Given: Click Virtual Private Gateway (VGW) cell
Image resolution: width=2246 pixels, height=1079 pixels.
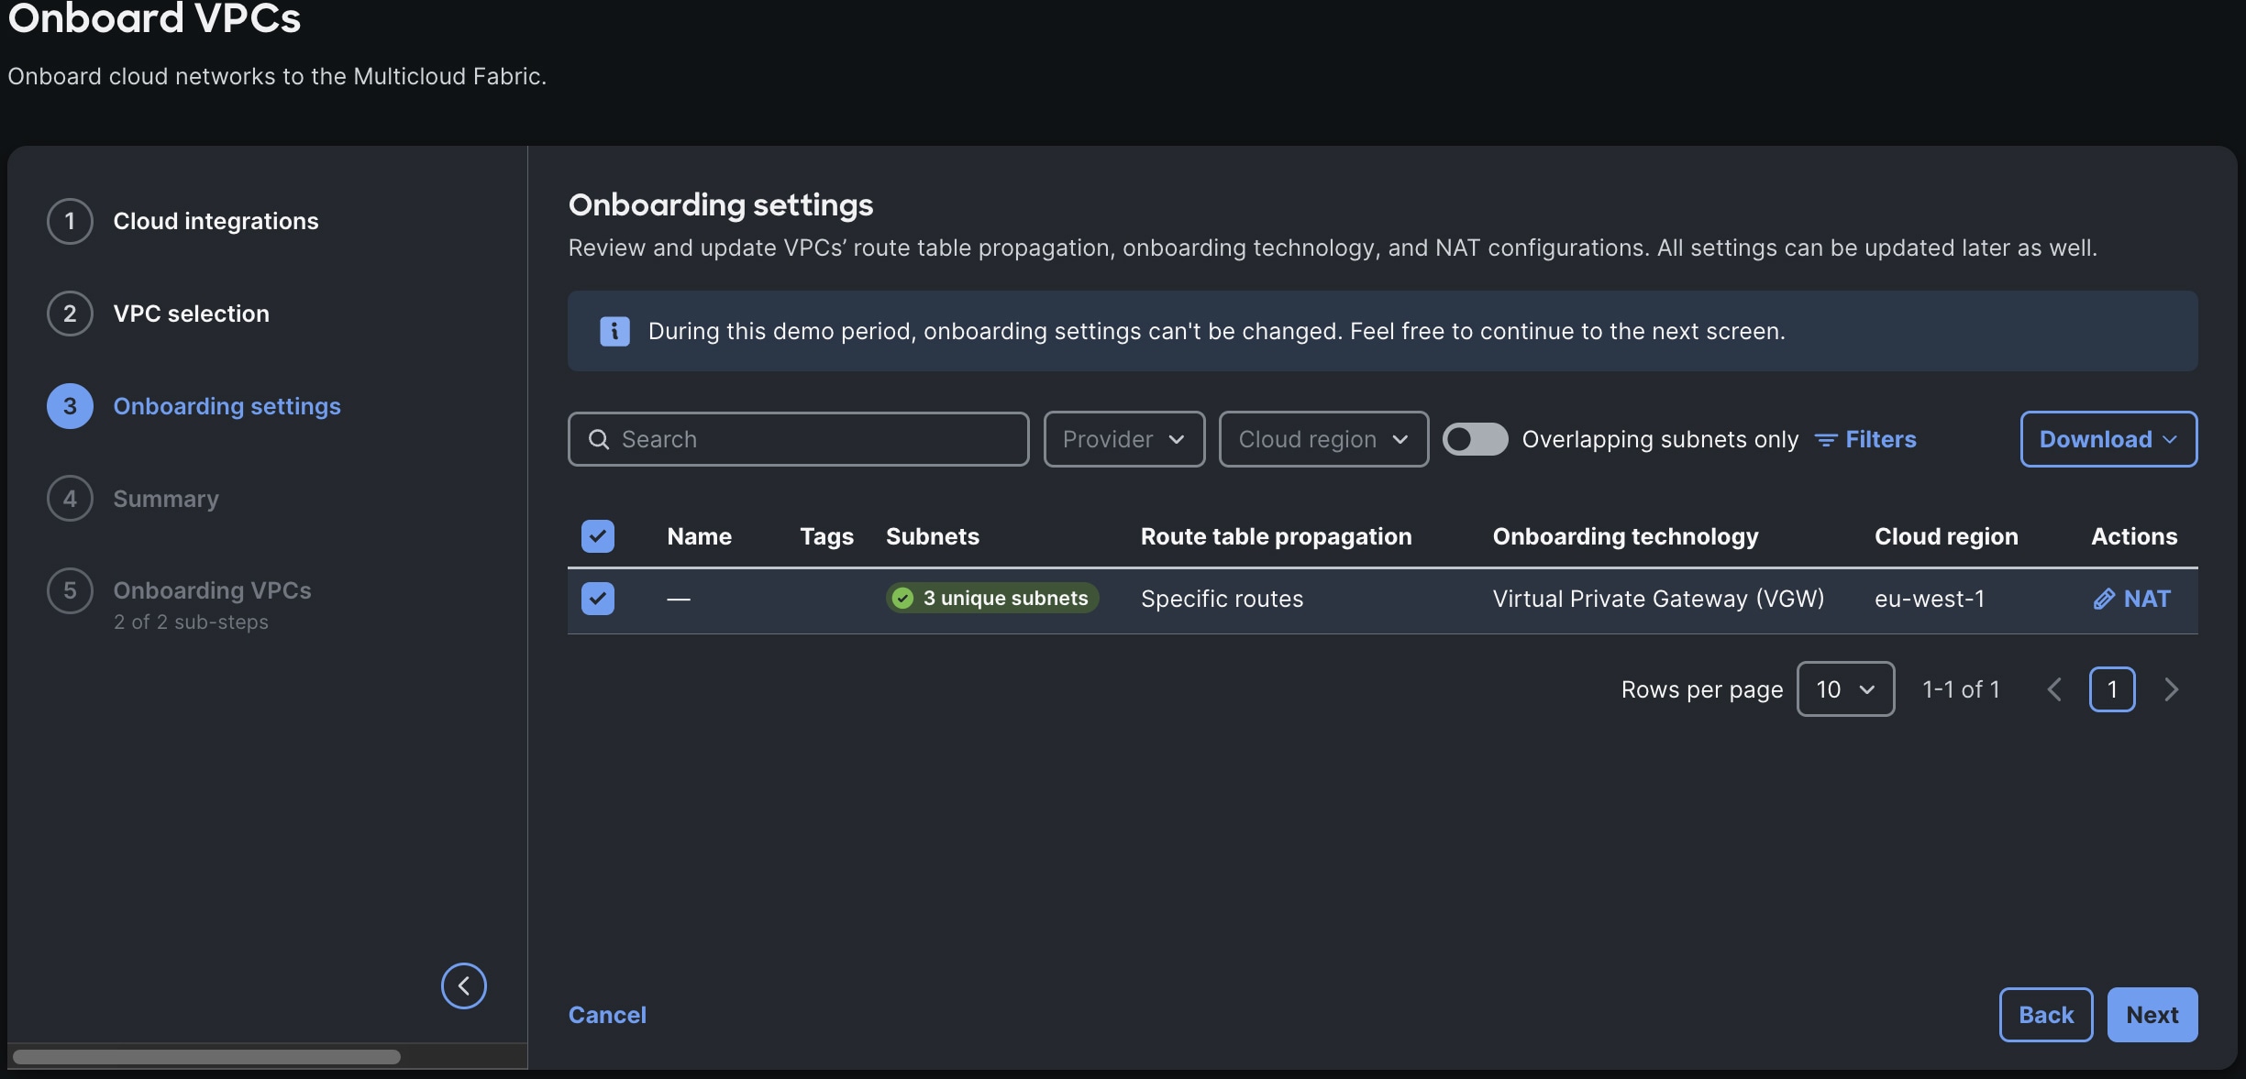Looking at the screenshot, I should (x=1658, y=599).
